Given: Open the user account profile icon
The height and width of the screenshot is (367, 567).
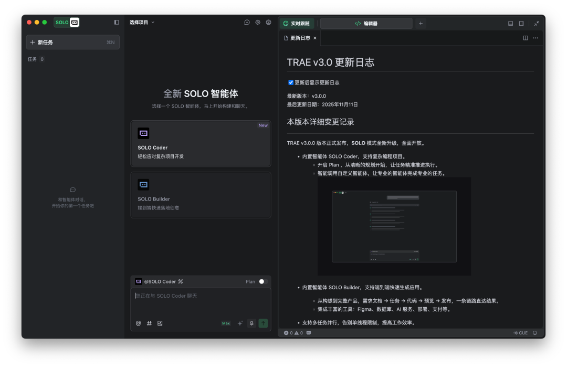Looking at the screenshot, I should 268,23.
